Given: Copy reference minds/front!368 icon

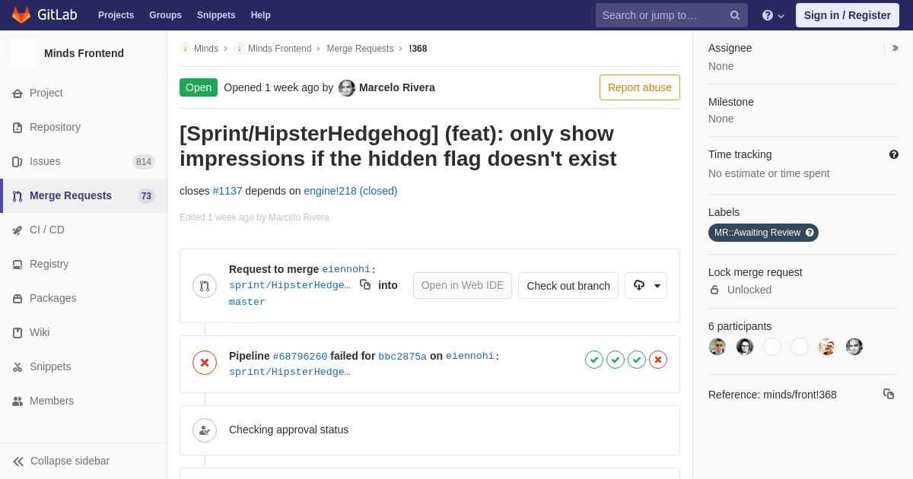Looking at the screenshot, I should (889, 394).
